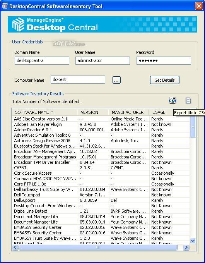Select Conexant HDA D330 MDC row
205x263 pixels.
tap(101, 179)
